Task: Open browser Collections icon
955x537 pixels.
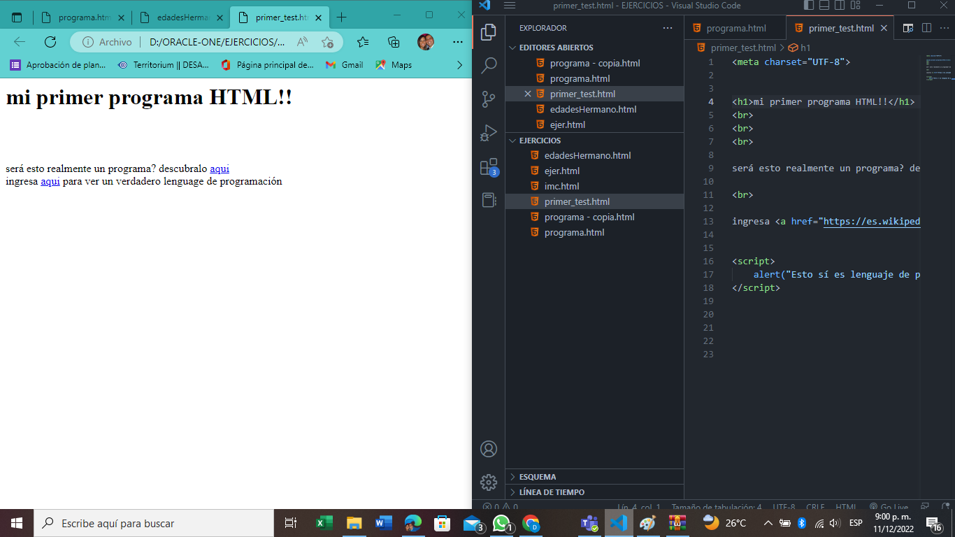Action: 394,42
